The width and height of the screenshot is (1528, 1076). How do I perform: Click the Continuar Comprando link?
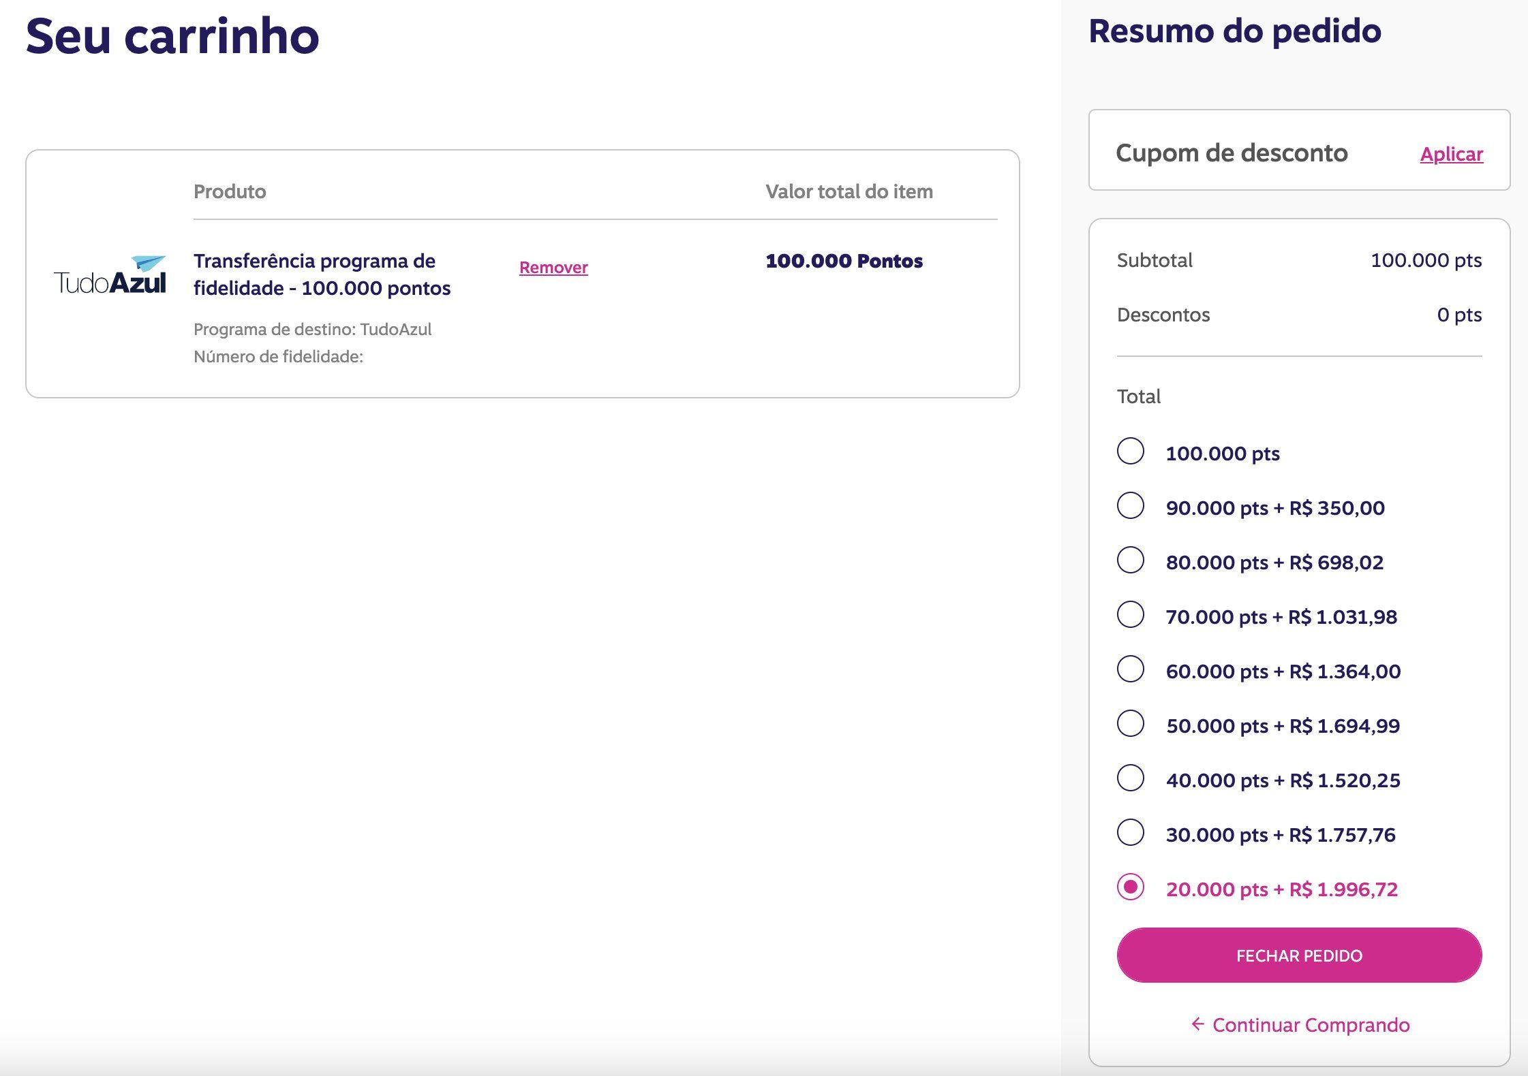coord(1311,1025)
